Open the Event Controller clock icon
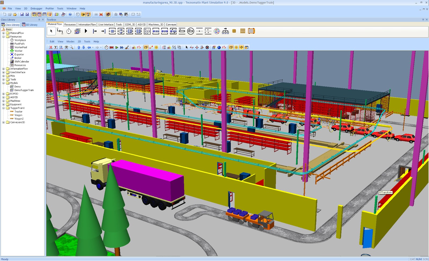The image size is (429, 261). [69, 31]
